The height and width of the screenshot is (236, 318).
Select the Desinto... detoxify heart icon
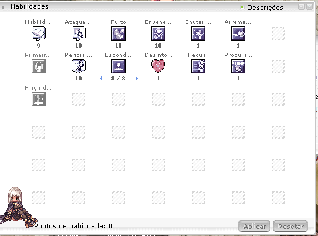click(x=158, y=66)
